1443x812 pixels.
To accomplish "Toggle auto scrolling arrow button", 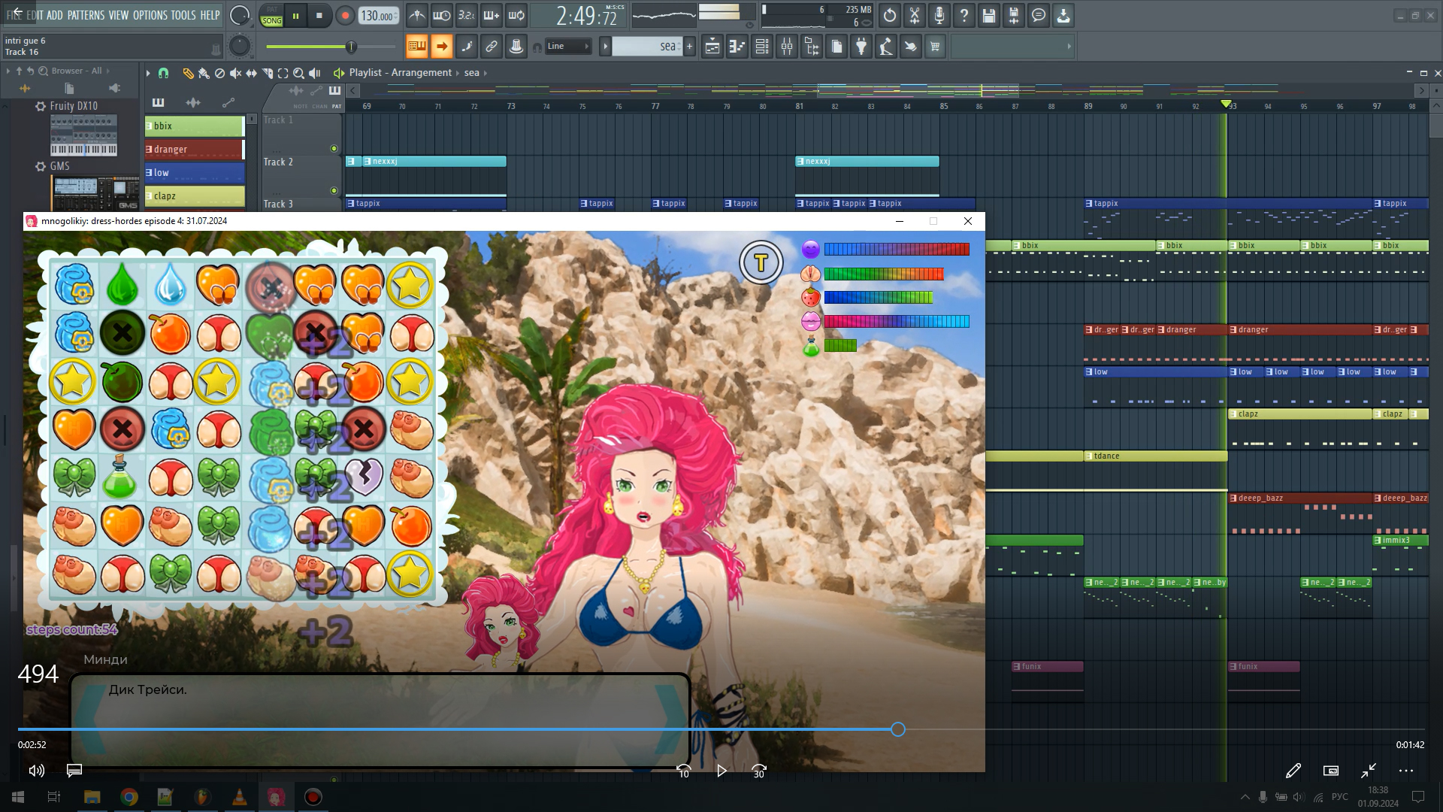I will (x=442, y=47).
